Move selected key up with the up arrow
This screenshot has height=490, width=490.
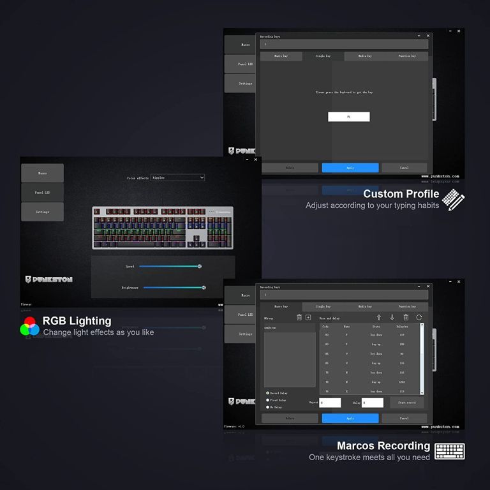378,317
